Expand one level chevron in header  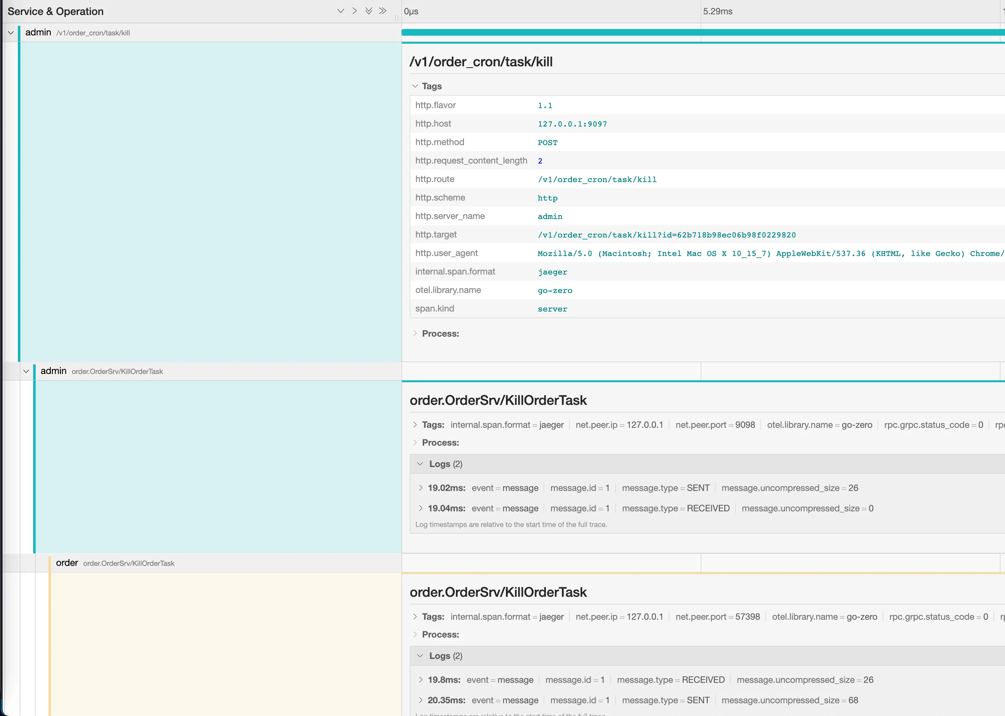coord(355,11)
